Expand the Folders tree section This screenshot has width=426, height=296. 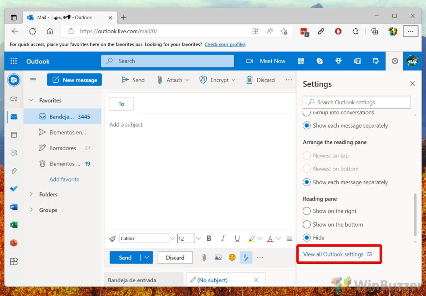31,194
